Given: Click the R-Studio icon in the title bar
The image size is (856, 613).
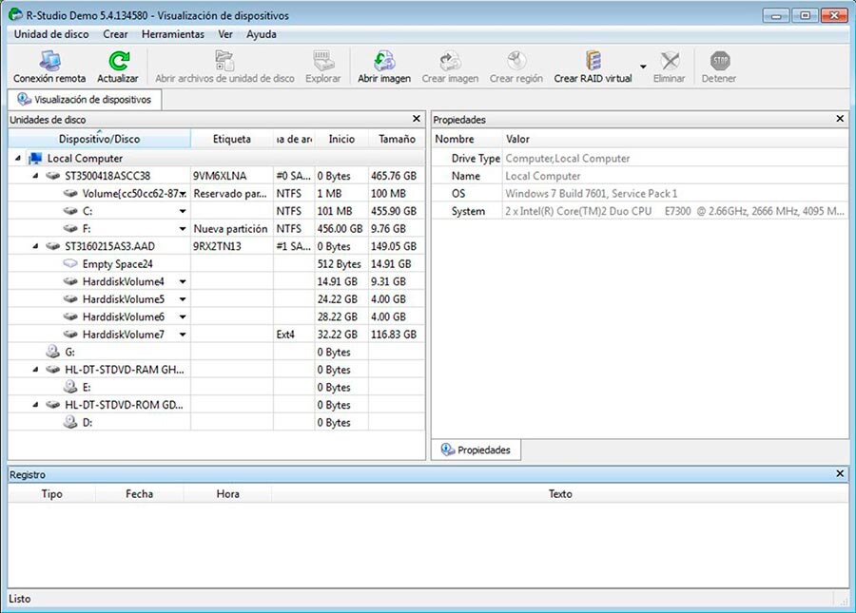Looking at the screenshot, I should point(15,15).
